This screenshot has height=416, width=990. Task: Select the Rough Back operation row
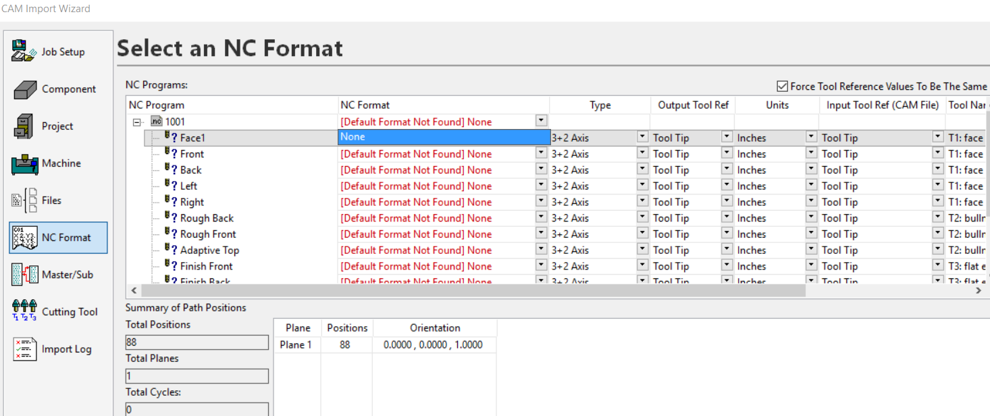point(207,218)
